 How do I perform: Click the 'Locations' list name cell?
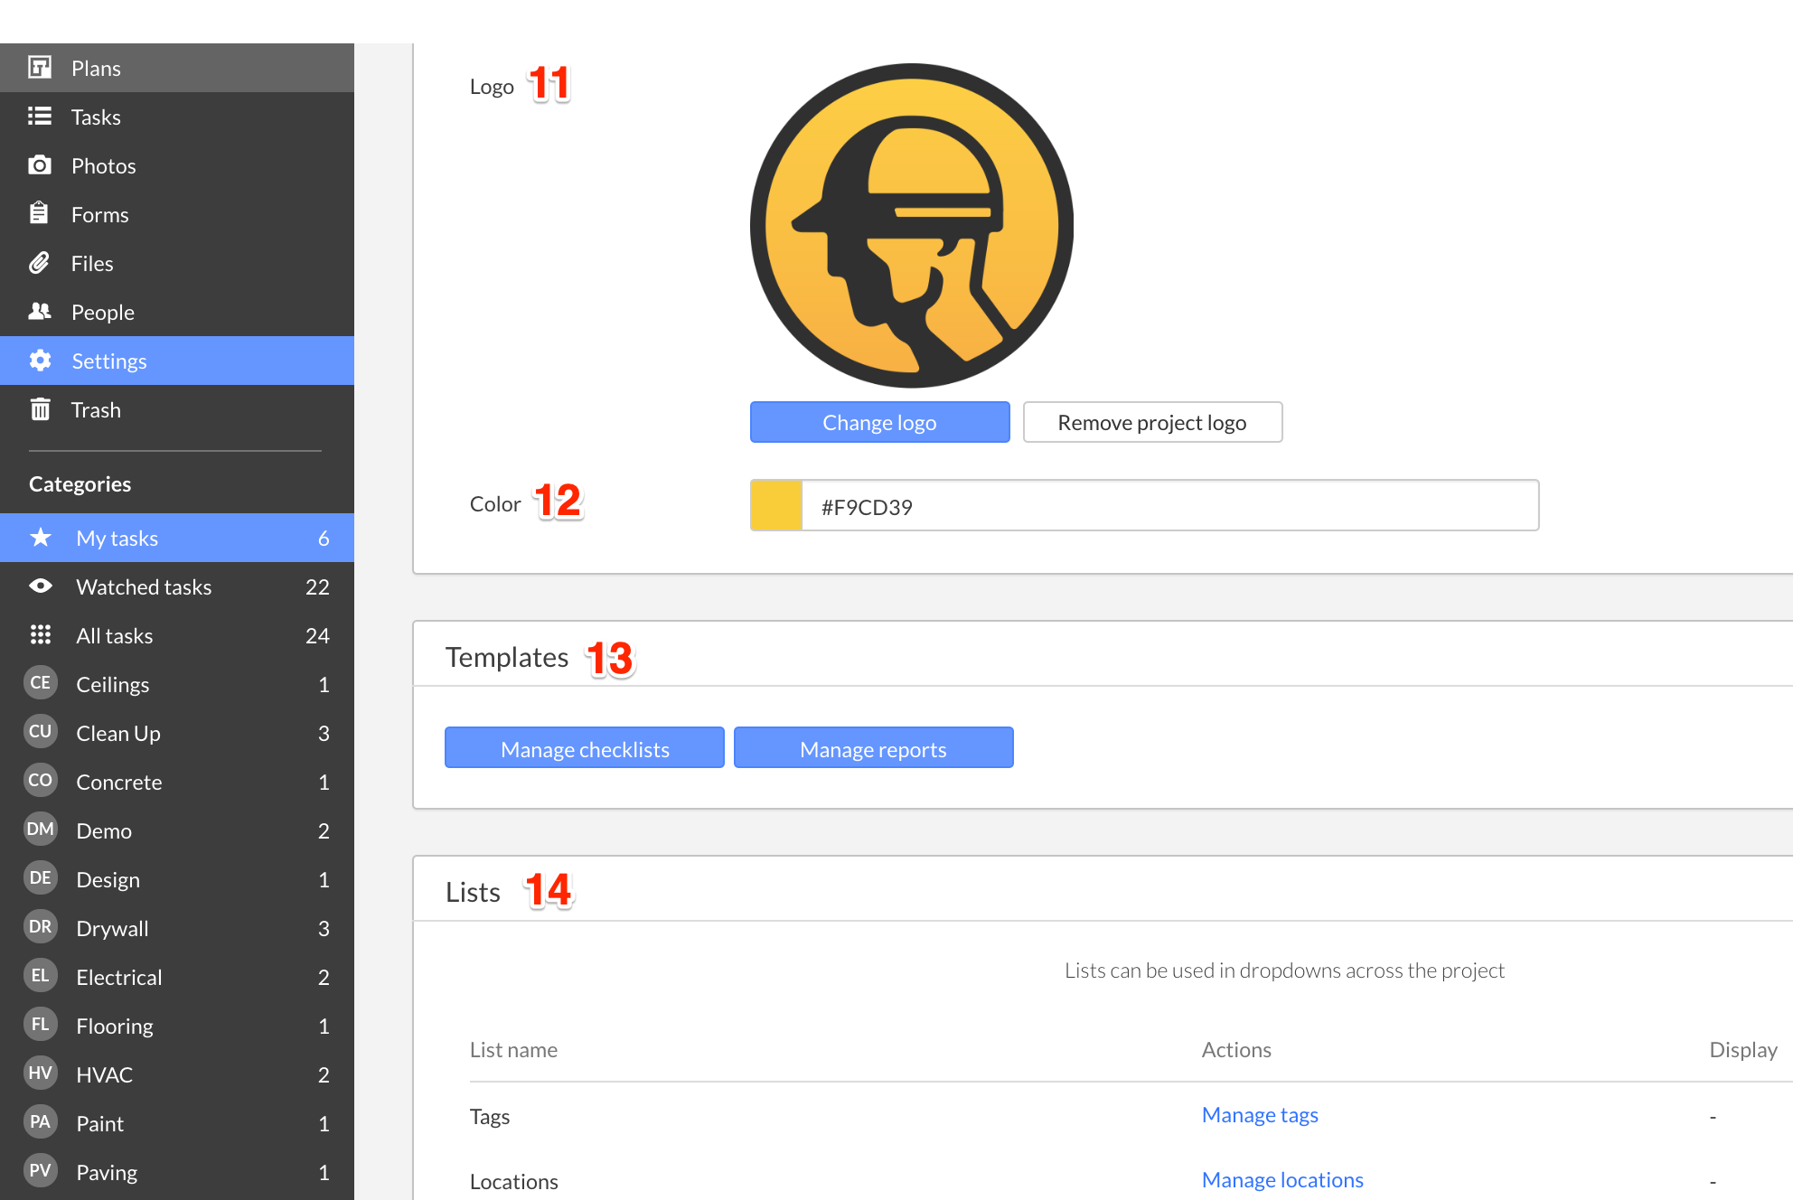coord(514,1182)
